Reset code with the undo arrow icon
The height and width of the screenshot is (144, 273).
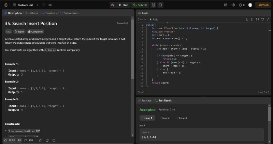263,19
